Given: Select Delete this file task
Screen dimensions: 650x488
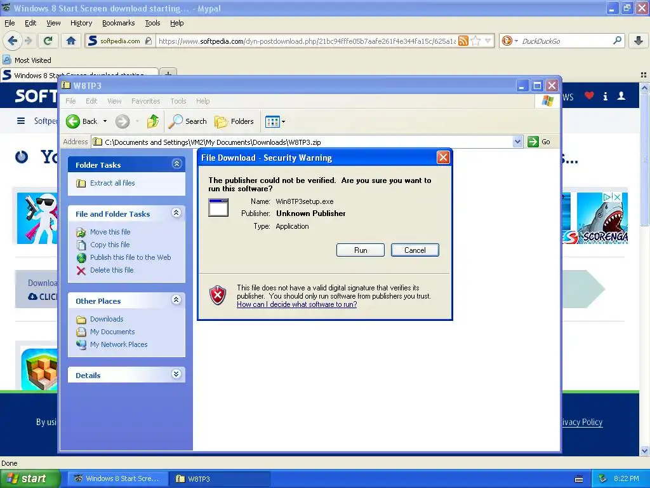Looking at the screenshot, I should (x=112, y=270).
